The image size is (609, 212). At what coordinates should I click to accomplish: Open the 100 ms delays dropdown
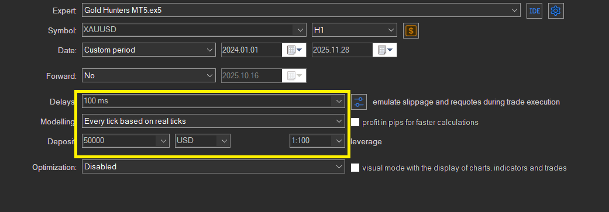tap(213, 101)
